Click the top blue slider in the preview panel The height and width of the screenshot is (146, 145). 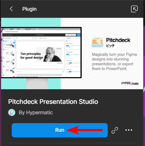coord(73,46)
